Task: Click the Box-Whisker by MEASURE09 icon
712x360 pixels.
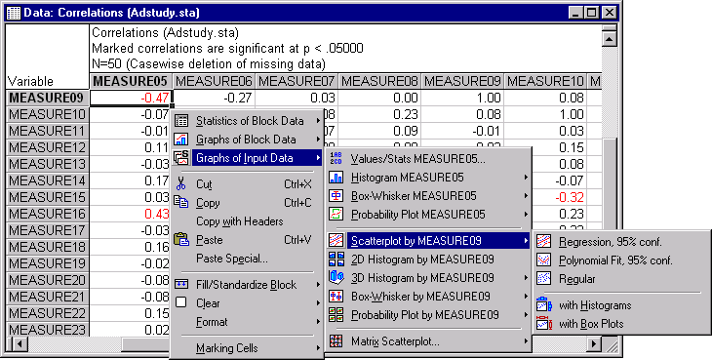Action: (336, 296)
